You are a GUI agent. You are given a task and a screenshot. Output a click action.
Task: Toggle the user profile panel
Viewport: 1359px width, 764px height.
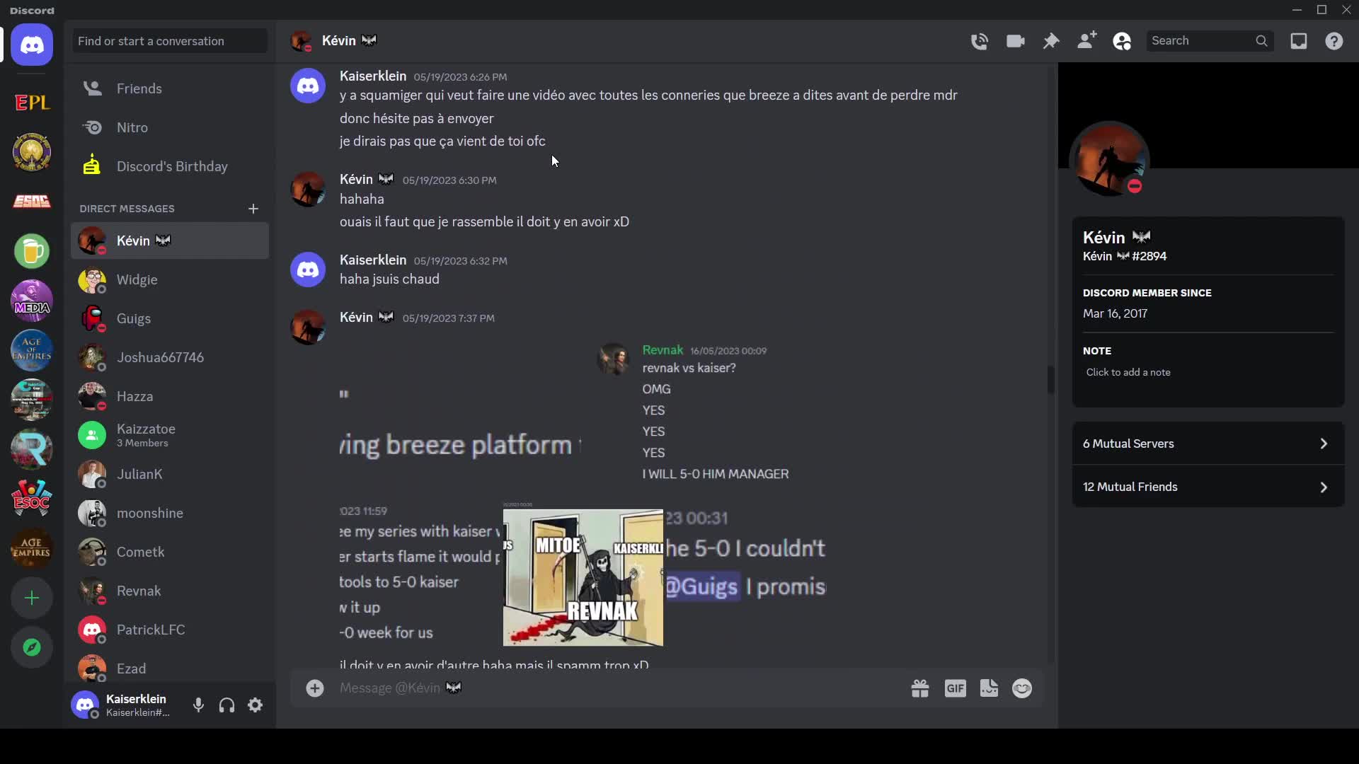1122,41
